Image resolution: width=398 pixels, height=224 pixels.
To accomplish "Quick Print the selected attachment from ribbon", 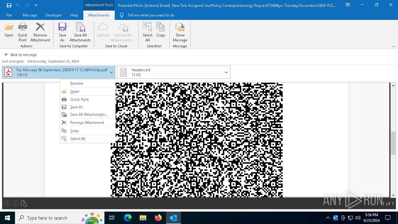I will pos(22,32).
